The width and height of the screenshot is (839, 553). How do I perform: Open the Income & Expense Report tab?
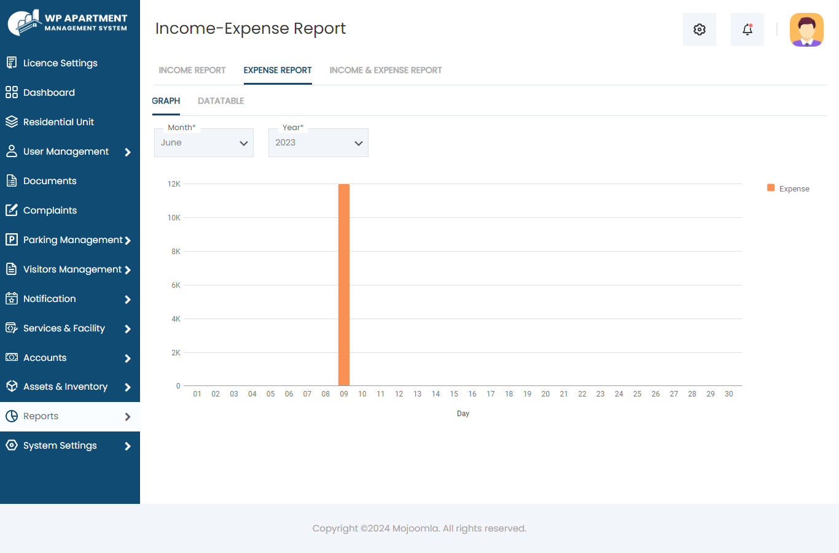tap(386, 70)
